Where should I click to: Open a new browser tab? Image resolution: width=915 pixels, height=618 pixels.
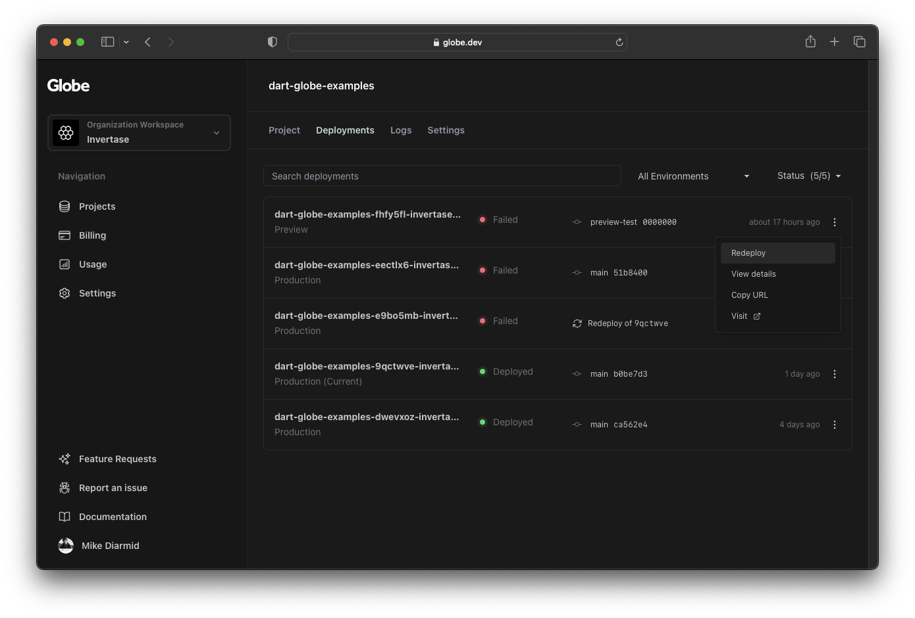835,42
